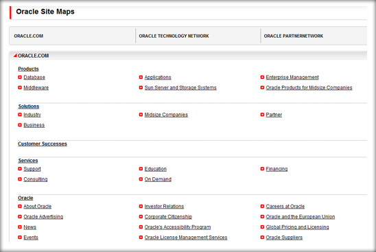
Task: Open the Midsize Companies solutions link
Action: tap(166, 115)
